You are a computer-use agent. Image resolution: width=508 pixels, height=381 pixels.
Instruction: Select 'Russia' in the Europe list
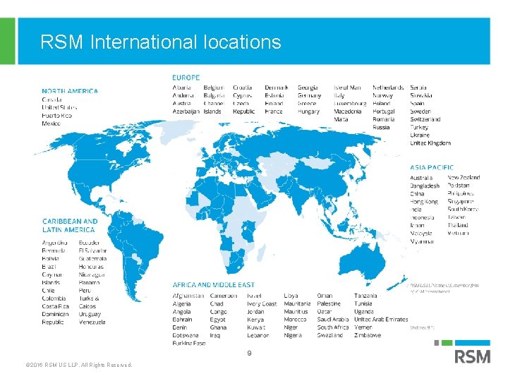pos(381,127)
